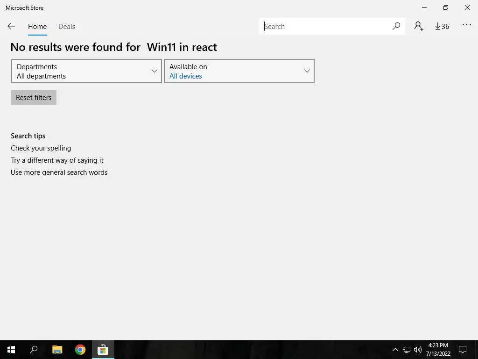Go back using the back arrow

[x=11, y=26]
